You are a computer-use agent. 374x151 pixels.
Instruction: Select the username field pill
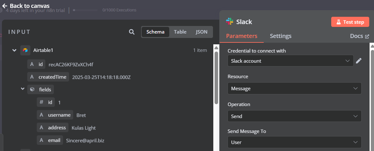[x=55, y=115]
